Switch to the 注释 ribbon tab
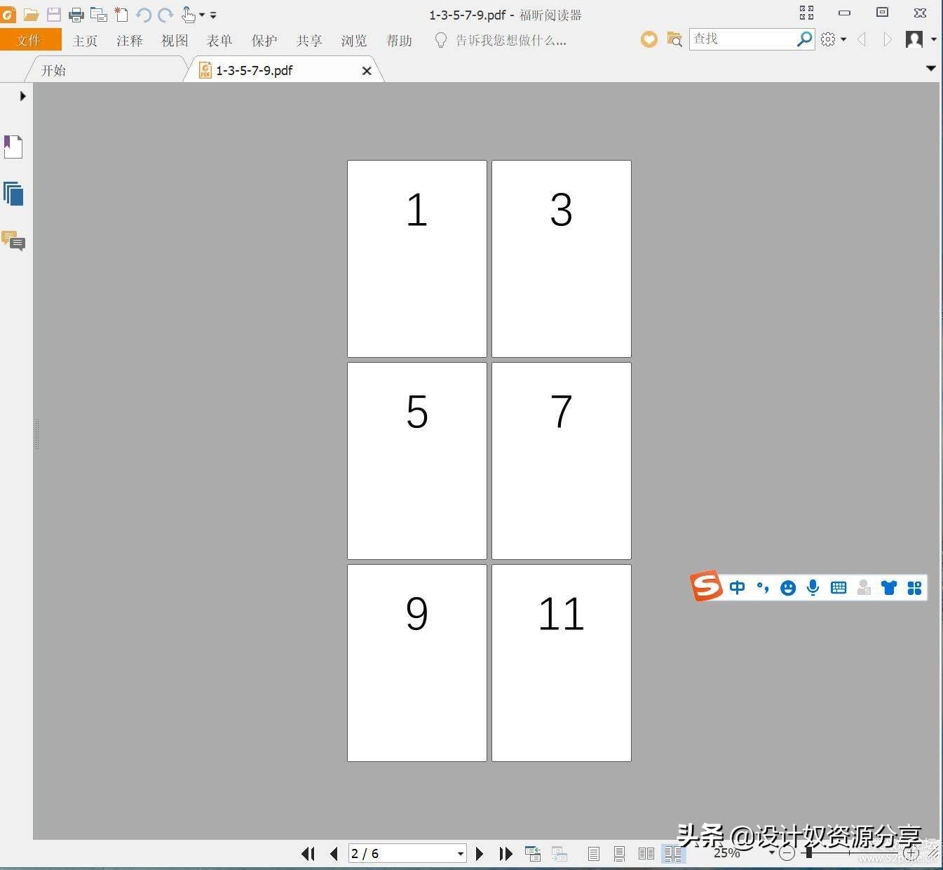 (130, 41)
